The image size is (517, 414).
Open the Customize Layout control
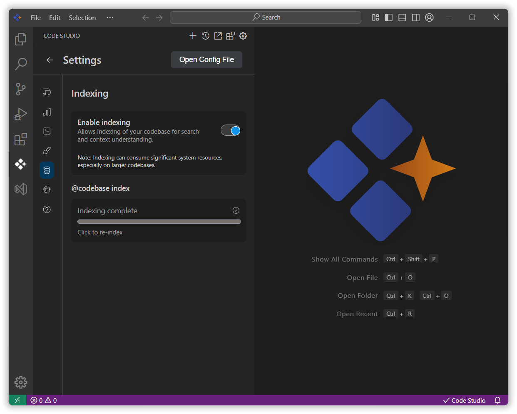point(375,17)
